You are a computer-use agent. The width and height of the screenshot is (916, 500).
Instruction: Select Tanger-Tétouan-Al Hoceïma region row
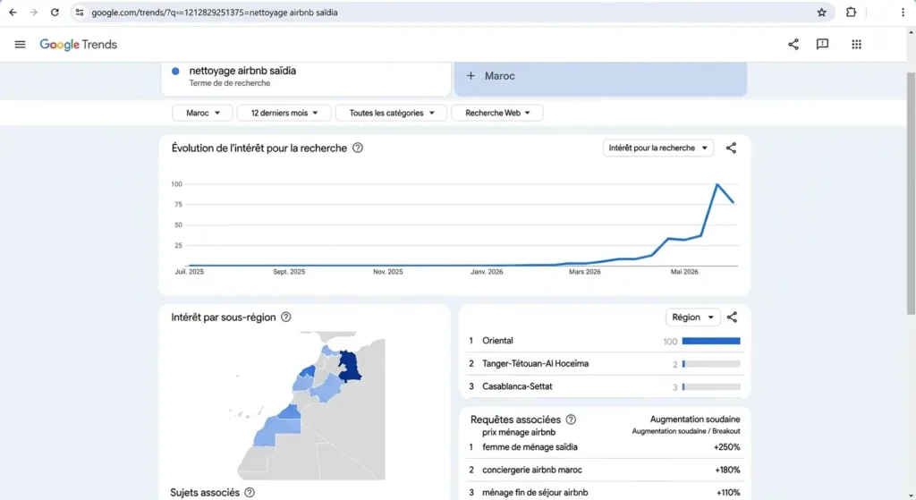coord(604,364)
